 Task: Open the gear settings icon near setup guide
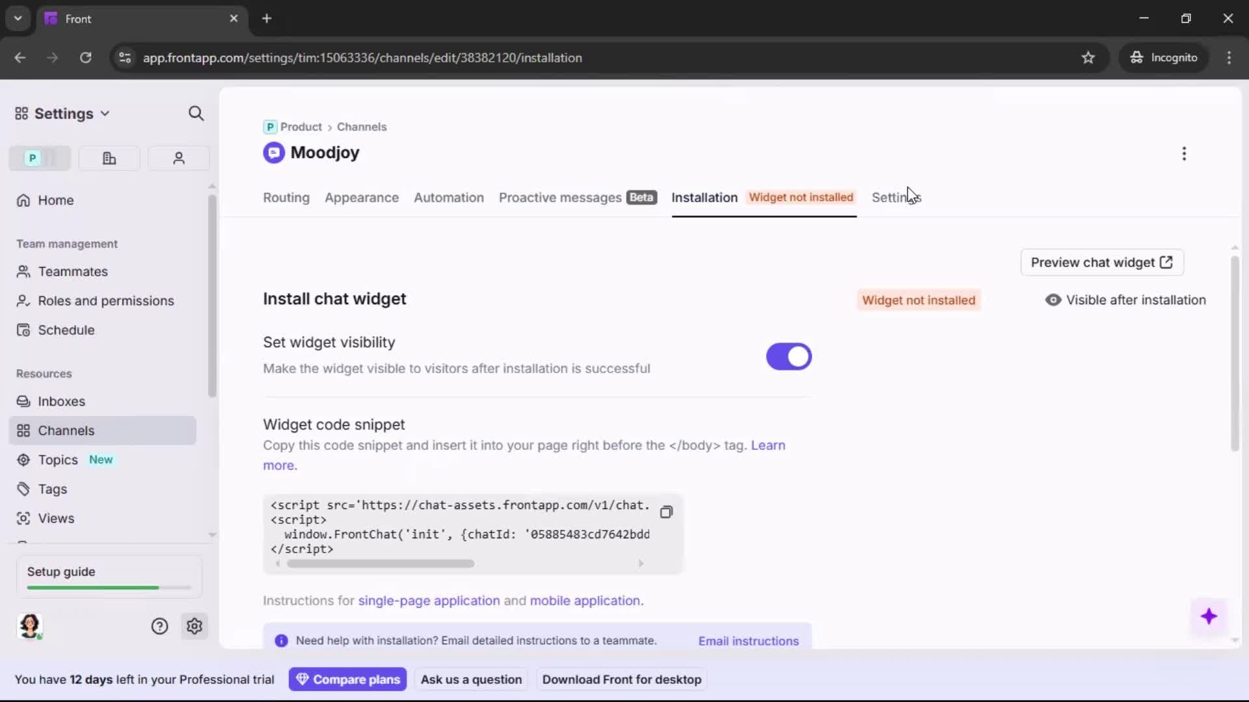(195, 626)
